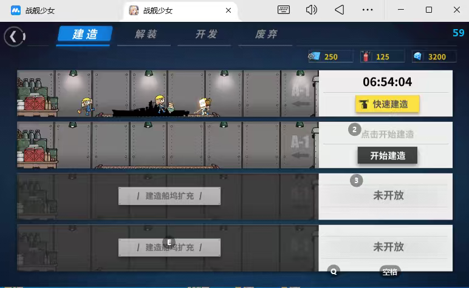Expand the third dock via 建造船坞扩充
Screen dimensions: 469x288
[x=169, y=196]
